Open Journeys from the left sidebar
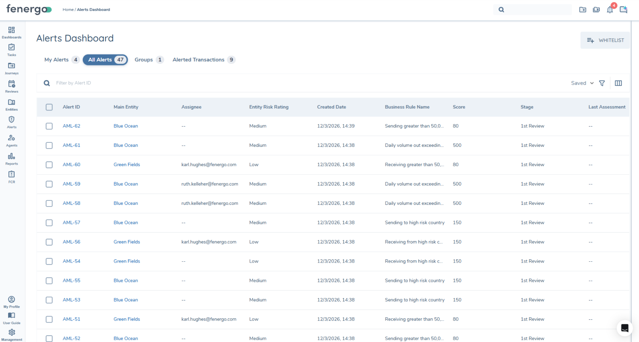Viewport: 639px width, 342px height. [x=11, y=68]
